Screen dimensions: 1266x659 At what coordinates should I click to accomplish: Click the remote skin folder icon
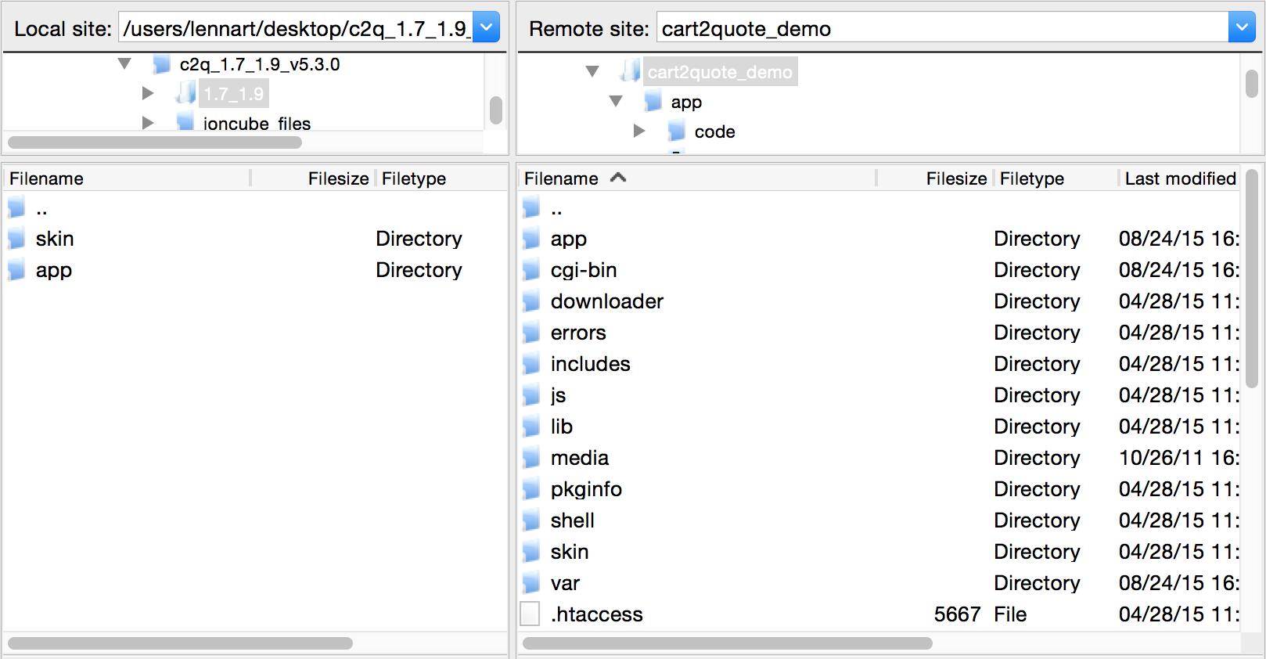click(x=531, y=551)
